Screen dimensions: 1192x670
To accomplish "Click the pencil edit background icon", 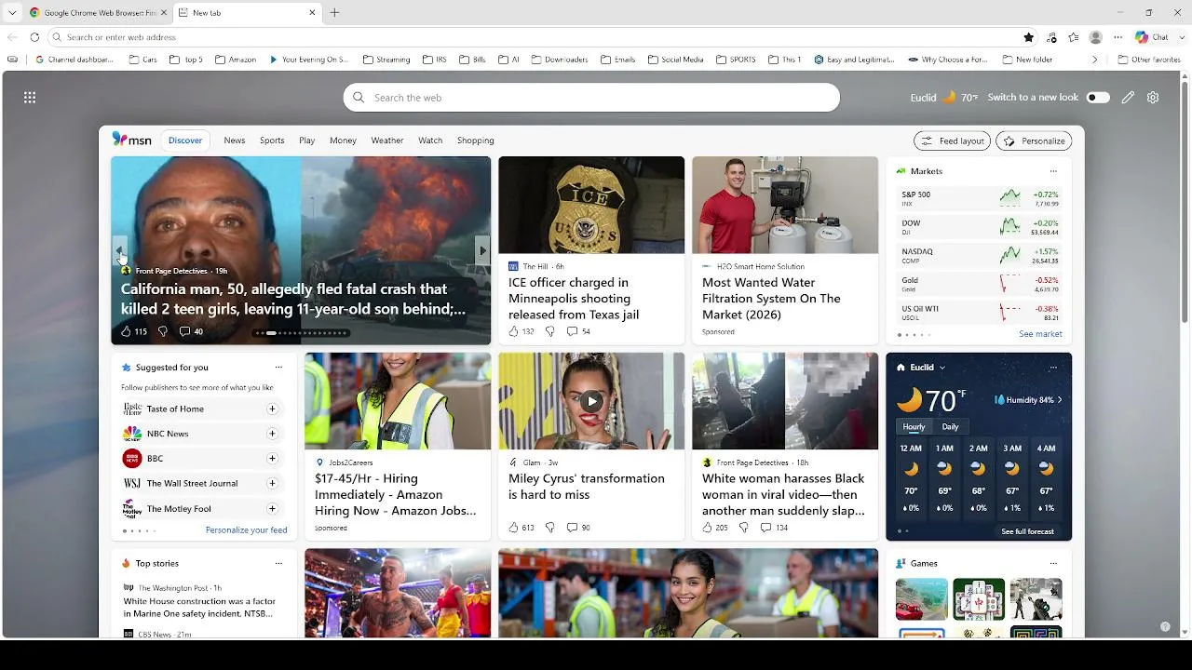I will click(1128, 97).
